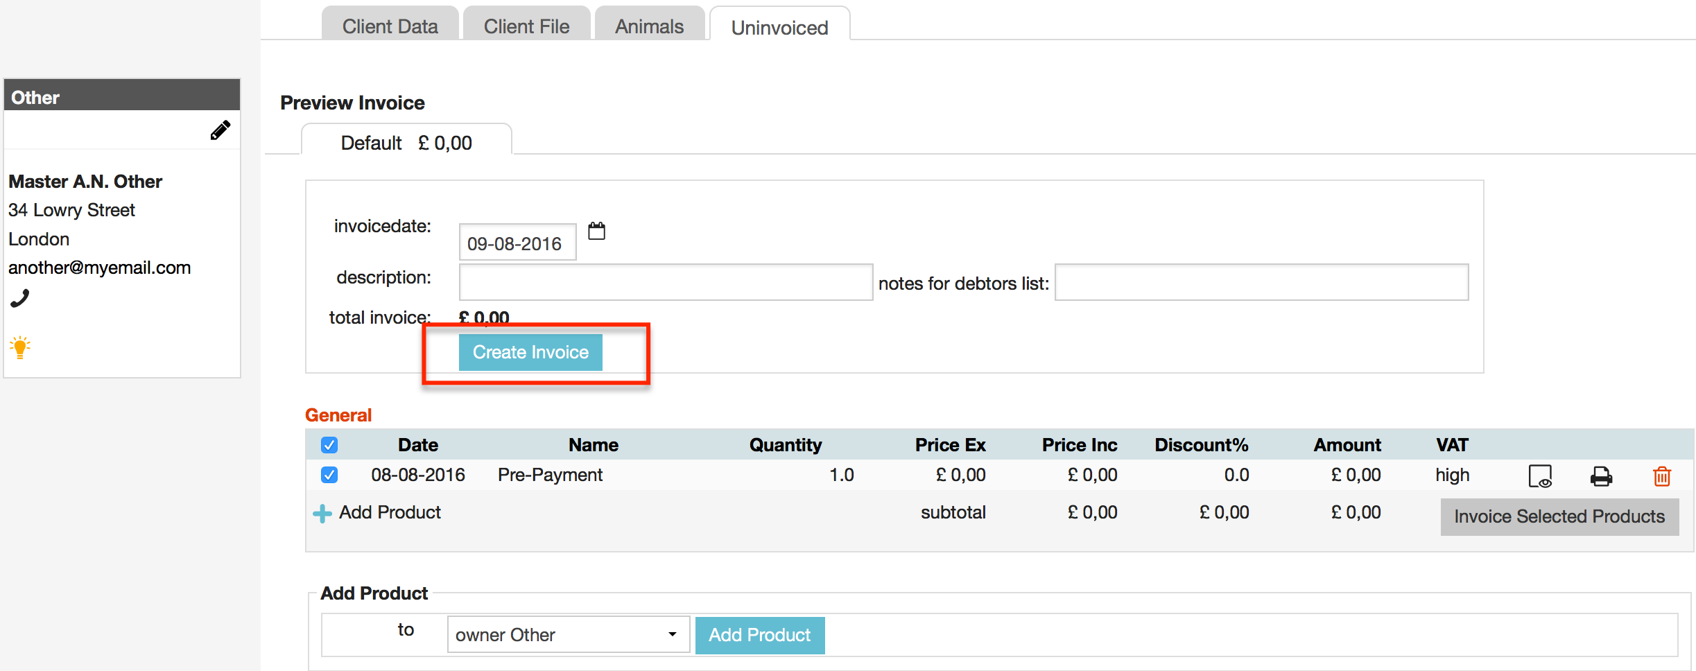Click the pencil icon to edit client details
This screenshot has width=1696, height=671.
(x=220, y=130)
